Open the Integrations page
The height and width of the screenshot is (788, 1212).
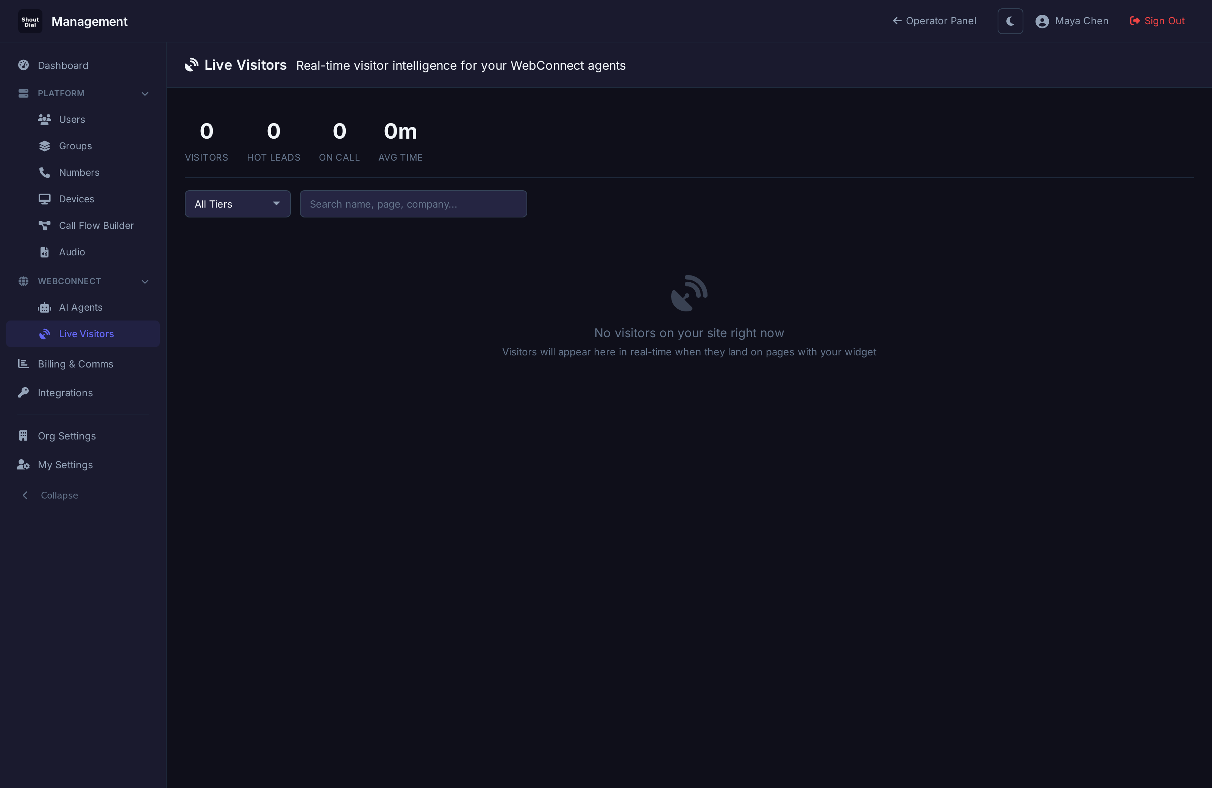83,393
